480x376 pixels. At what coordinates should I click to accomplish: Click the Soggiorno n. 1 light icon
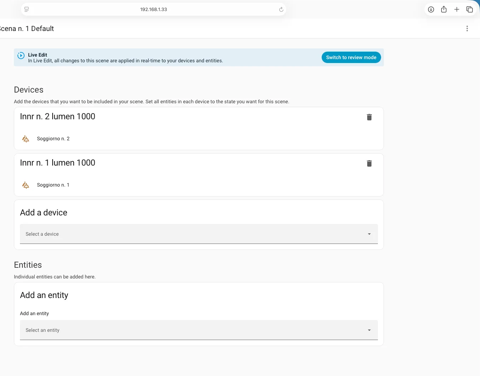[26, 185]
